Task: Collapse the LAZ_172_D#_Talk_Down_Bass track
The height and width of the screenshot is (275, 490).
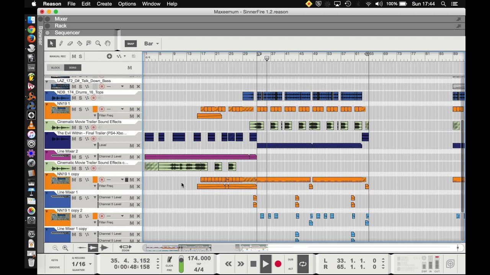Action: [47, 81]
